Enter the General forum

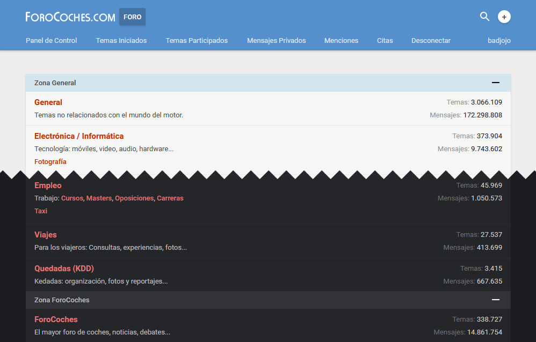pos(48,102)
